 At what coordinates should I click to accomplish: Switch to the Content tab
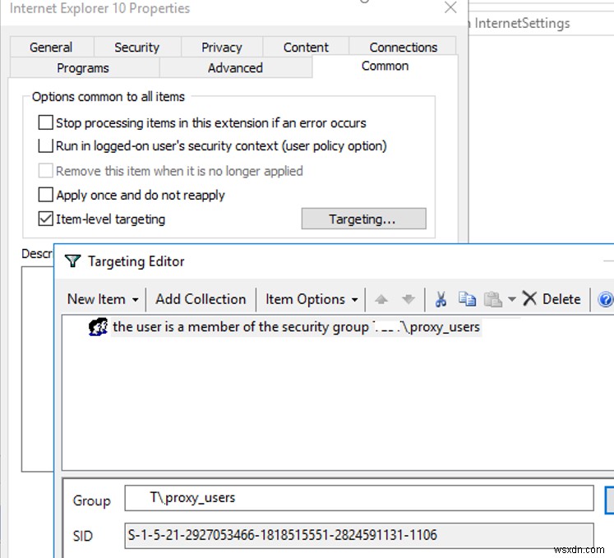click(x=306, y=48)
